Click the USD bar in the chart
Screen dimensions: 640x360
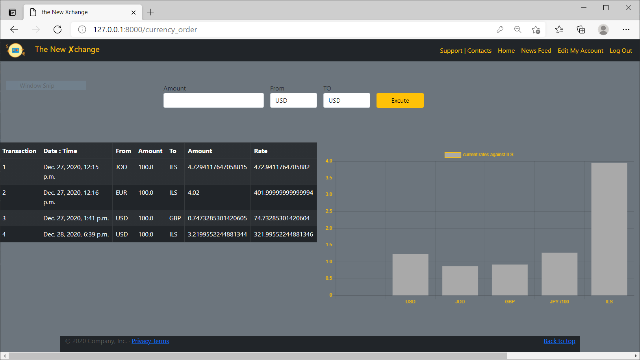coord(410,275)
